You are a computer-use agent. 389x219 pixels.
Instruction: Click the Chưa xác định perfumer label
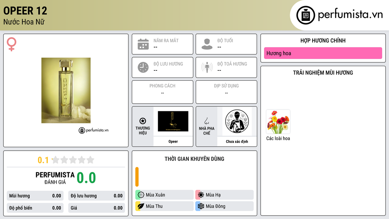(x=237, y=141)
